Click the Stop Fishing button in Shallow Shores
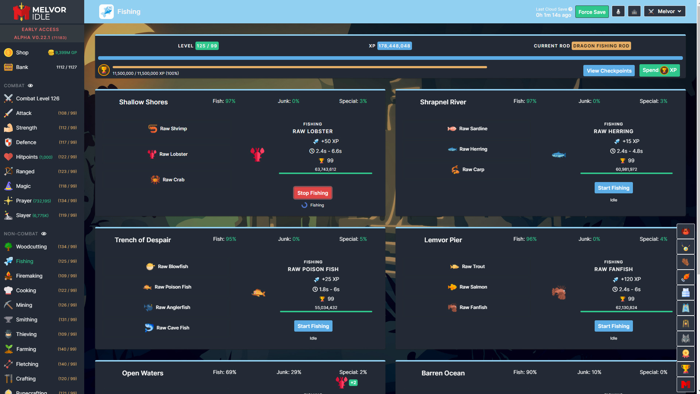The height and width of the screenshot is (394, 700). point(312,193)
